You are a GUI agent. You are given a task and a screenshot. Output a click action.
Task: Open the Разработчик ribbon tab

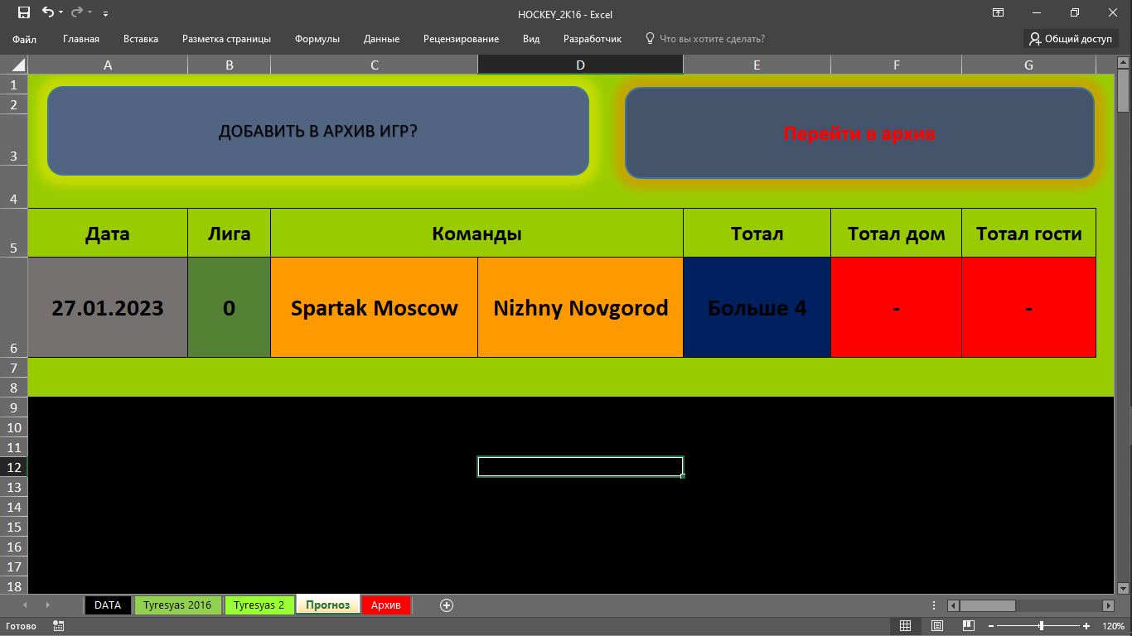[593, 39]
